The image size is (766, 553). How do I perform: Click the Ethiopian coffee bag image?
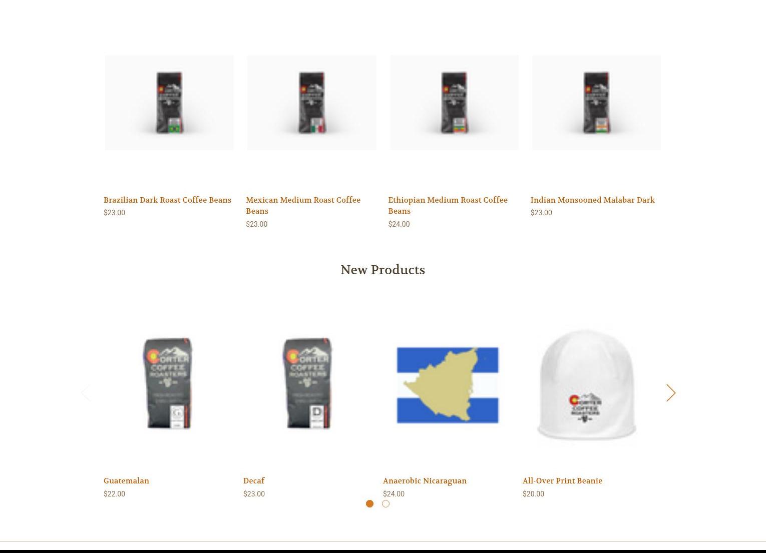point(454,103)
